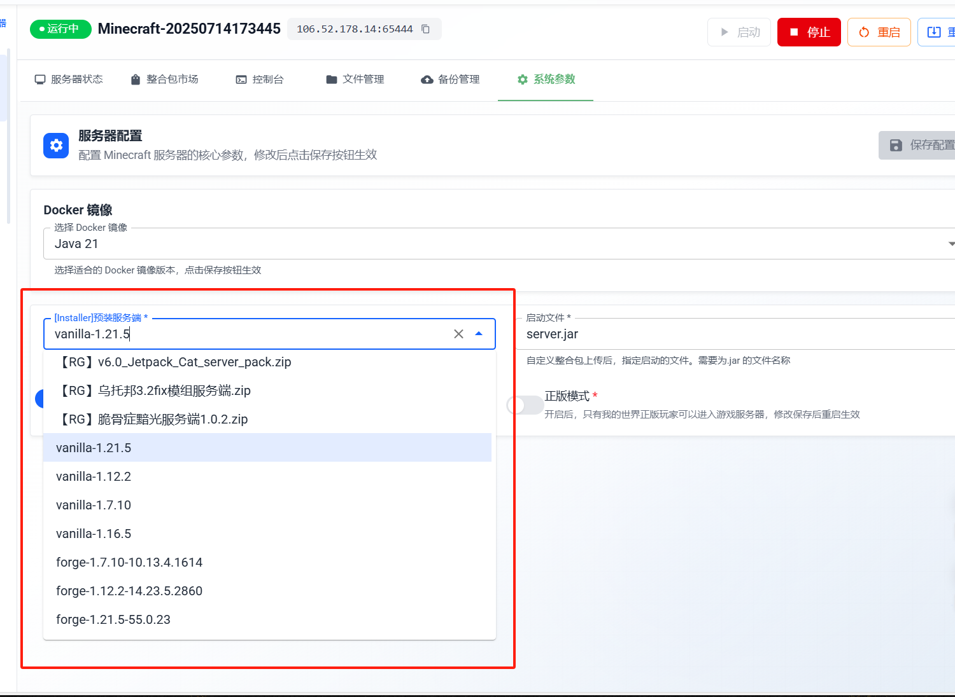
Task: Click the 启动文件 server.jar input field
Action: click(735, 334)
